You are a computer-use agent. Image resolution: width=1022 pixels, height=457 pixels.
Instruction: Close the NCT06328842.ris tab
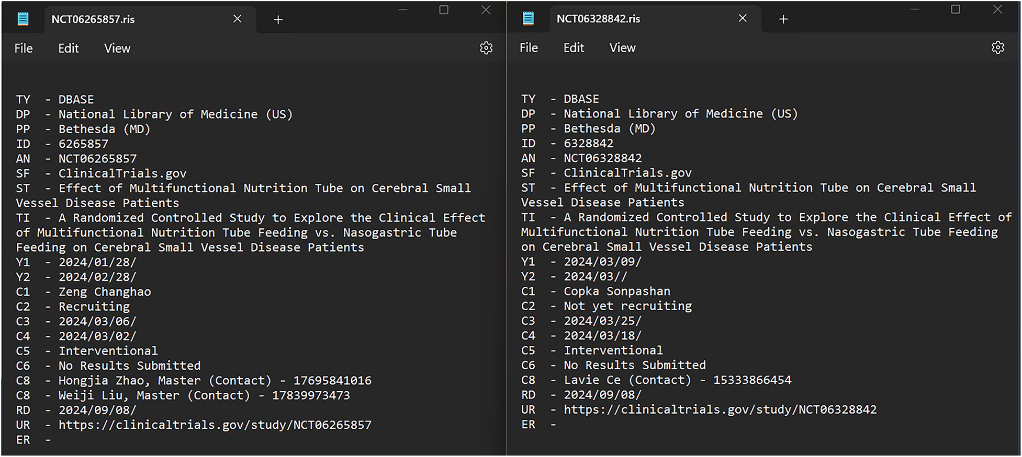coord(743,18)
